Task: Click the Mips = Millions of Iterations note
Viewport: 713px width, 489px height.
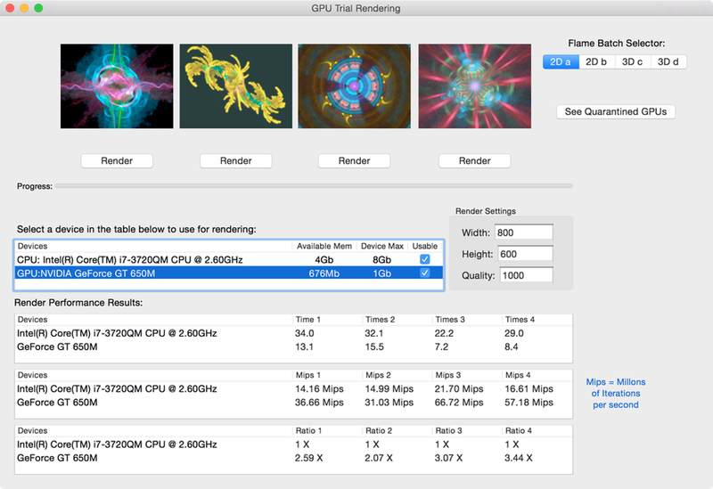Action: pyautogui.click(x=616, y=393)
